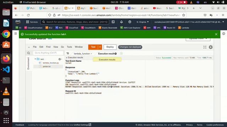Image resolution: width=227 pixels, height=127 pixels.
Task: Open the Upload from dropdown
Action: 198,39
